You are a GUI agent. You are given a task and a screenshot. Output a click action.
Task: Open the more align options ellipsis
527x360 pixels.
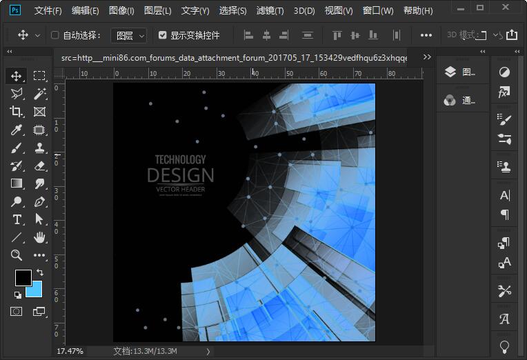click(426, 35)
